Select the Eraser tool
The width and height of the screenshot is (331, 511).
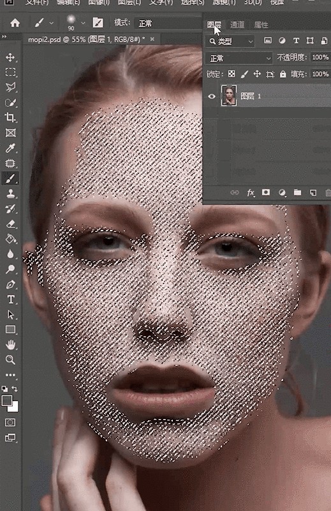pyautogui.click(x=10, y=224)
